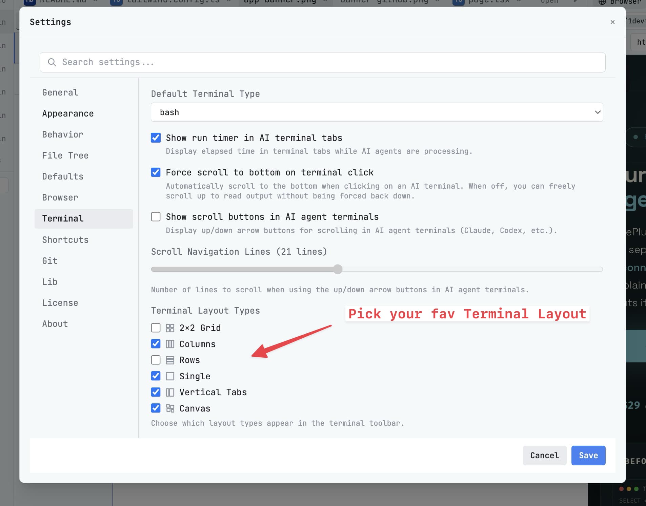Uncheck Force scroll to bottom on terminal click
Screen dimensions: 646x506
click(156, 172)
